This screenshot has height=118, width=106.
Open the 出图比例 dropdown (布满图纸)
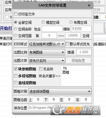coord(47,52)
